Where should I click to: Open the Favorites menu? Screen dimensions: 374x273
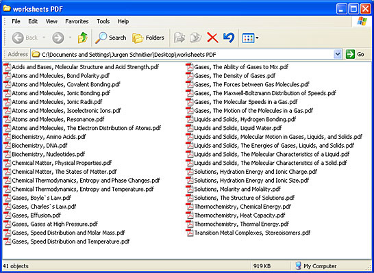[77, 21]
